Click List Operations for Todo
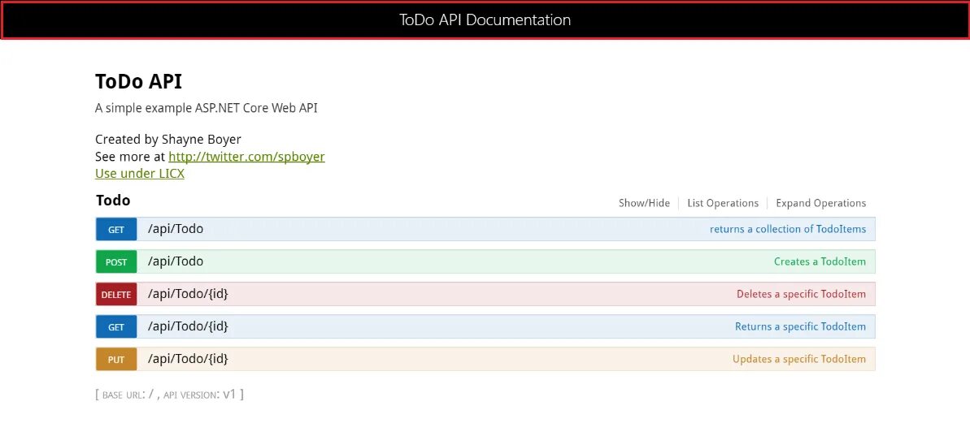 pyautogui.click(x=723, y=203)
